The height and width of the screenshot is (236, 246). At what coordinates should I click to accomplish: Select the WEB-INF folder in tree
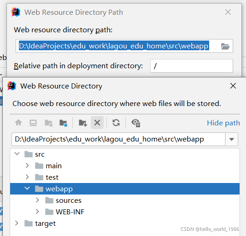point(64,212)
